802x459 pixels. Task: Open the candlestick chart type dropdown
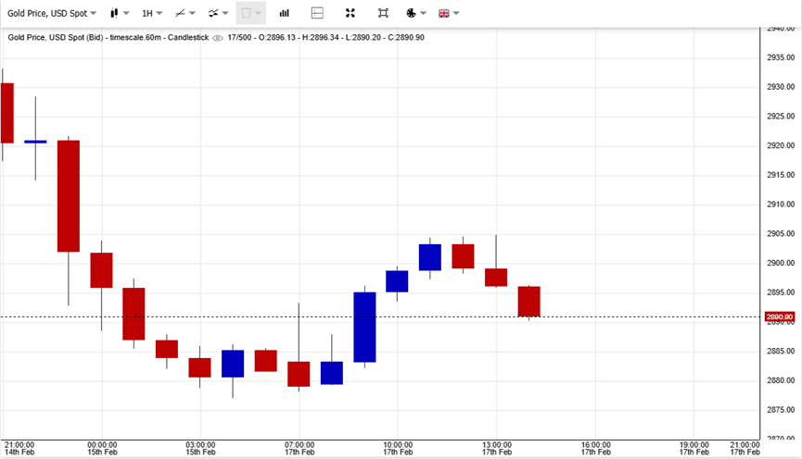(x=118, y=13)
